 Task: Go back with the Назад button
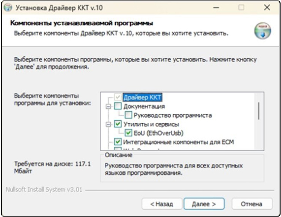click(x=162, y=204)
